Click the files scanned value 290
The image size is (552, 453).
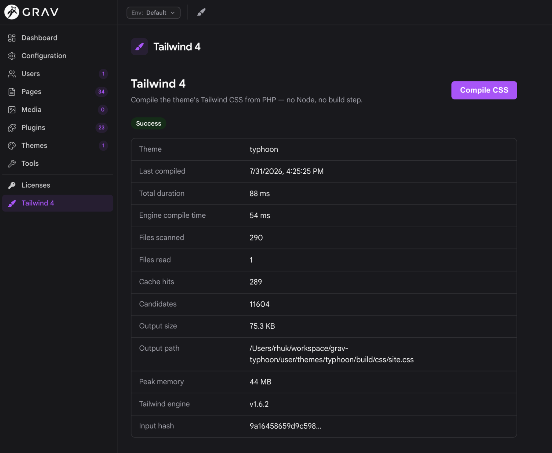(x=256, y=238)
